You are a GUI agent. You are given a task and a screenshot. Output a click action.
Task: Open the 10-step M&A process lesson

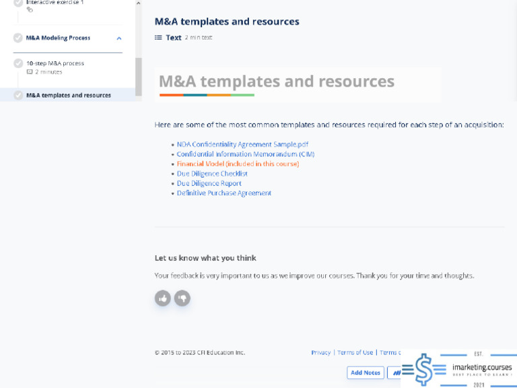point(55,63)
